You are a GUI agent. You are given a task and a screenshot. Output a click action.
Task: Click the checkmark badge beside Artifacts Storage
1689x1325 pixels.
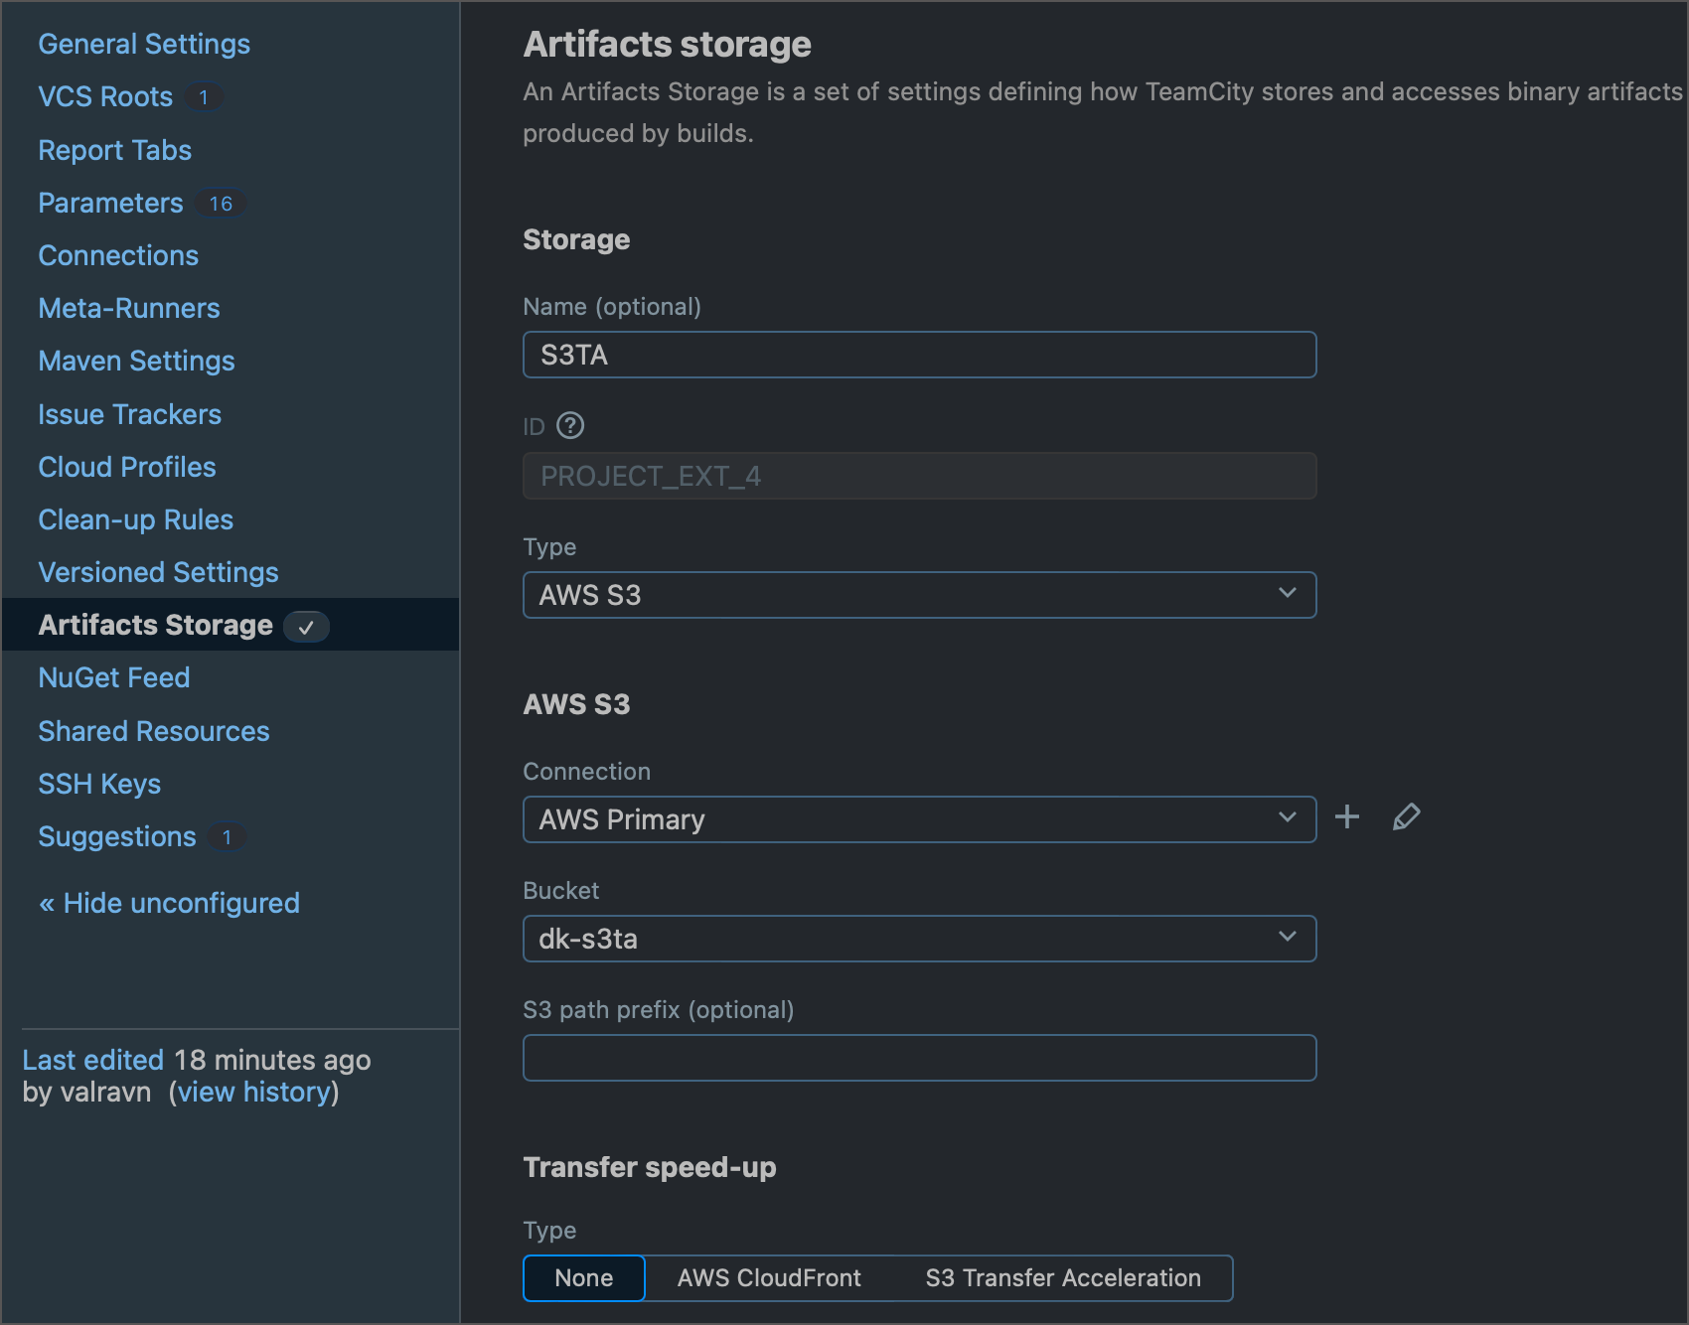(x=306, y=627)
